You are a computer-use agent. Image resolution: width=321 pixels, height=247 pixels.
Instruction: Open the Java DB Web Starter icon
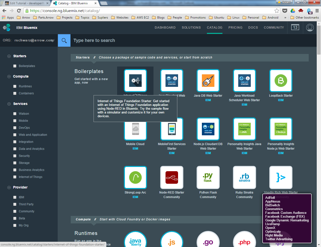(x=208, y=81)
